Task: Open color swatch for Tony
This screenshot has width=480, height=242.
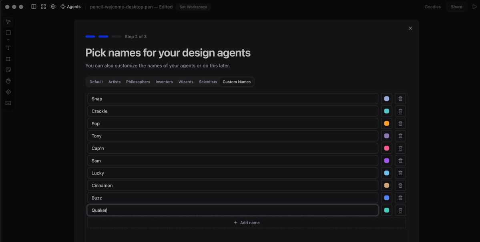Action: click(387, 136)
